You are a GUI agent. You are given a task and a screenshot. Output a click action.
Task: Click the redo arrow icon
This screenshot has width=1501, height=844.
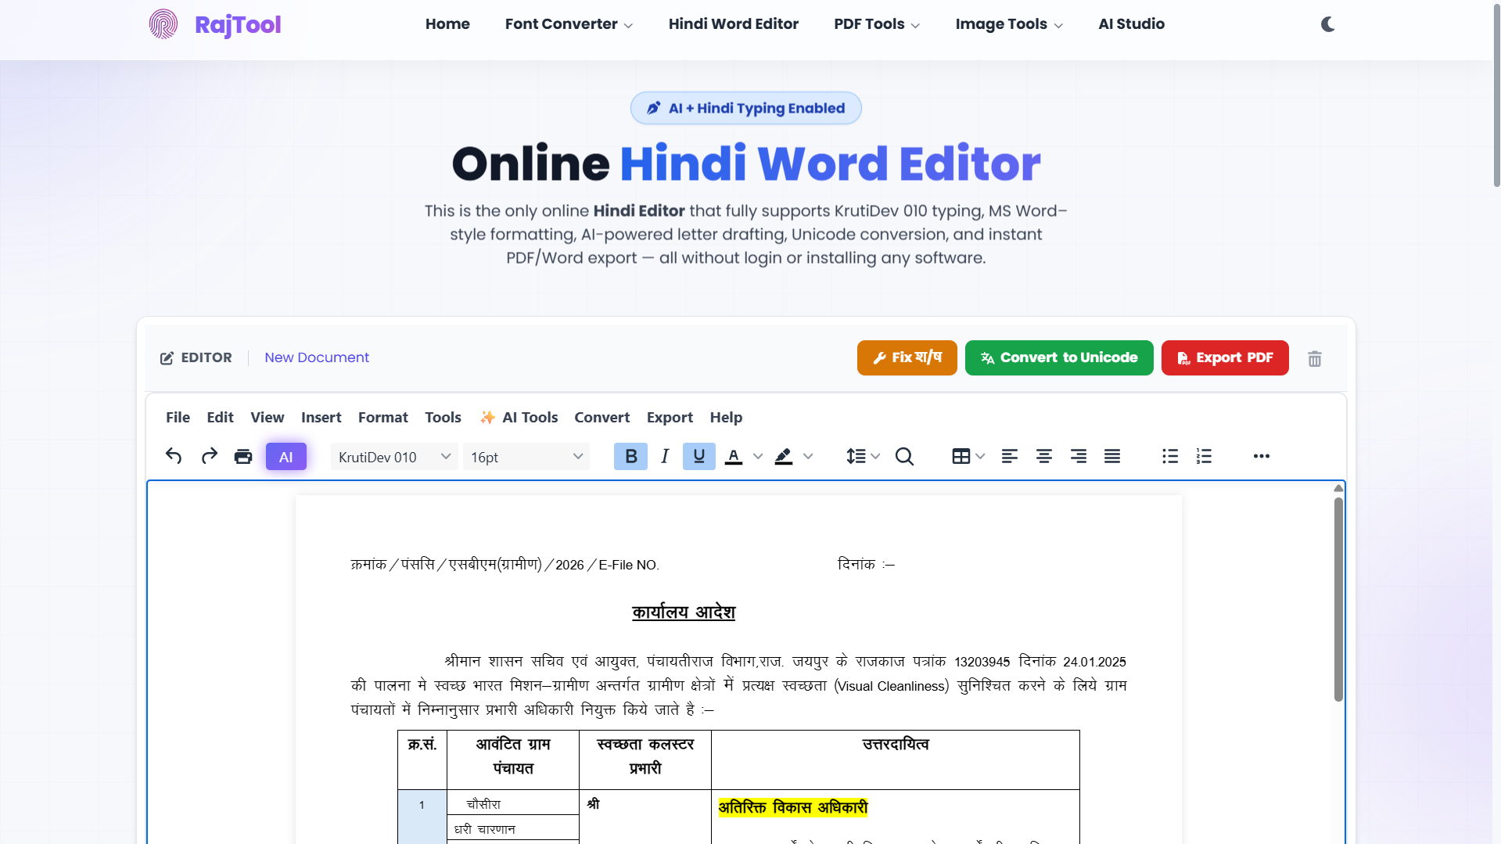coord(209,456)
